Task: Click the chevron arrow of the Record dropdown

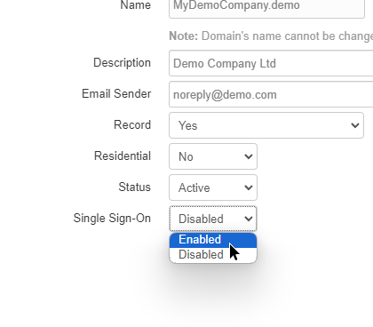Action: pyautogui.click(x=355, y=125)
